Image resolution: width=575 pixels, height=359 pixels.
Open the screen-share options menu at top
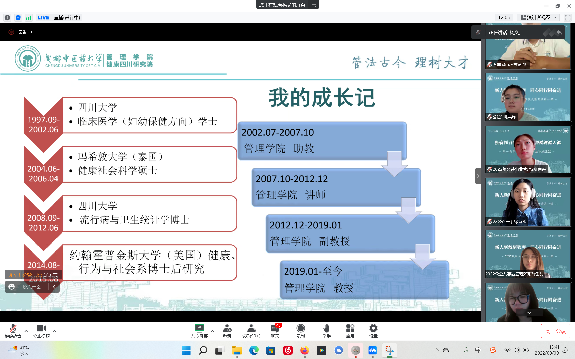pos(314,5)
